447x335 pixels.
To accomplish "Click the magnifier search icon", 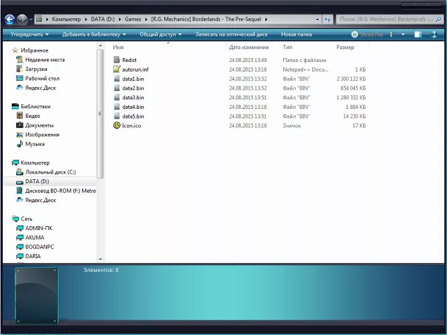I will coord(438,20).
